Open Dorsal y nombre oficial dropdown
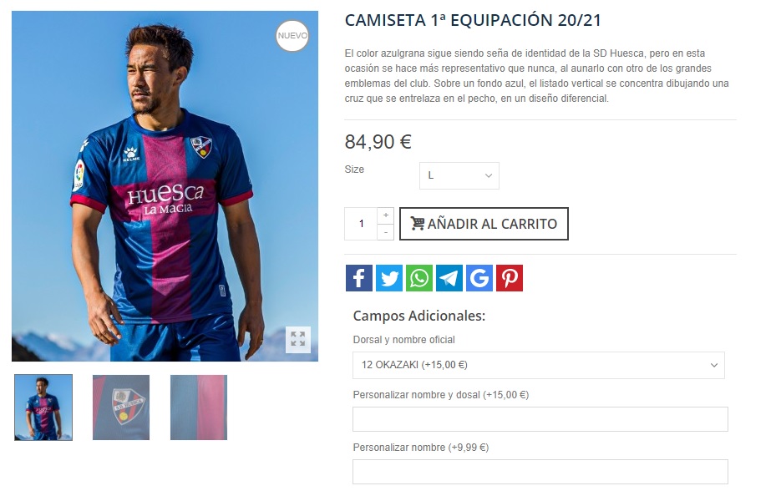This screenshot has height=491, width=776. [539, 365]
